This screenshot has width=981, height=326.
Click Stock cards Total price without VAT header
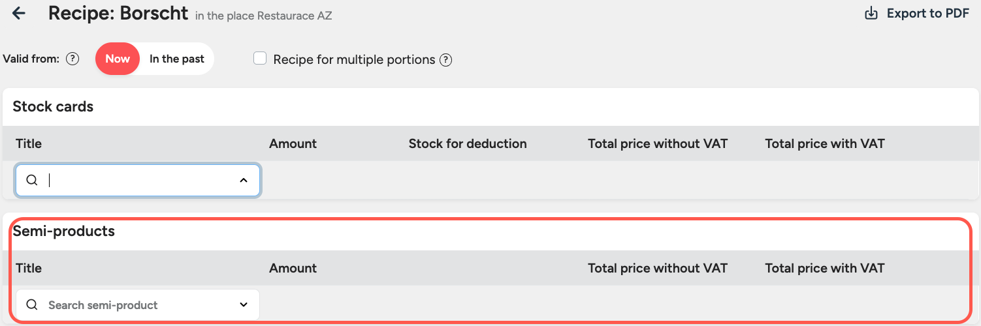(x=657, y=143)
